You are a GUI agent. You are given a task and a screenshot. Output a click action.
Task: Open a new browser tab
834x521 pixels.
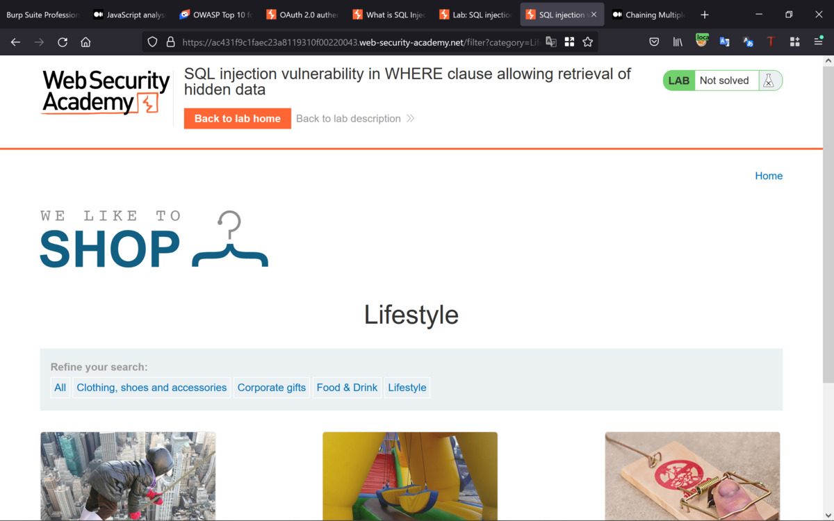[x=705, y=15]
